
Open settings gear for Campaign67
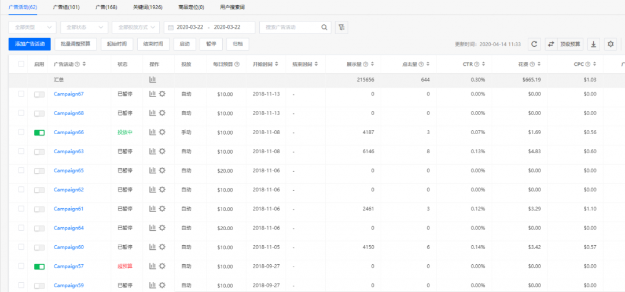pyautogui.click(x=162, y=94)
